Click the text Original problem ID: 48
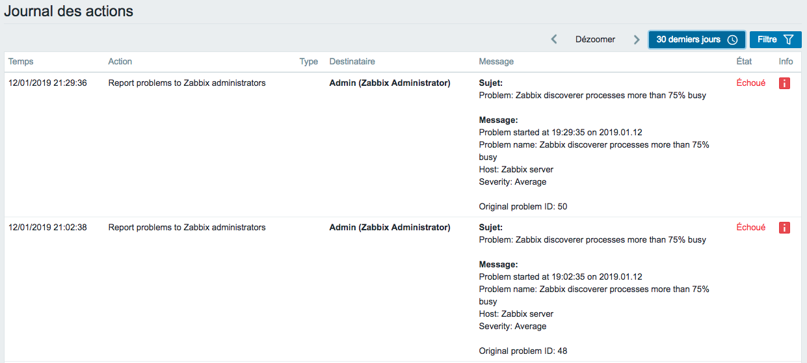 pos(523,351)
